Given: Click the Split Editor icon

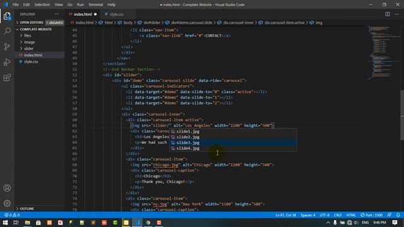Looking at the screenshot, I should click(388, 14).
